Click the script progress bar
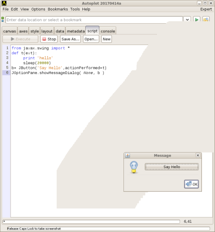 (x=91, y=221)
